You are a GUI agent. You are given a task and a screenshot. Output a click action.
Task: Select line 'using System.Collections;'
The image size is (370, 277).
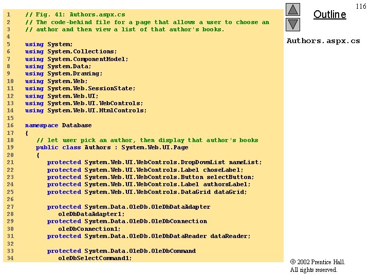pos(71,52)
